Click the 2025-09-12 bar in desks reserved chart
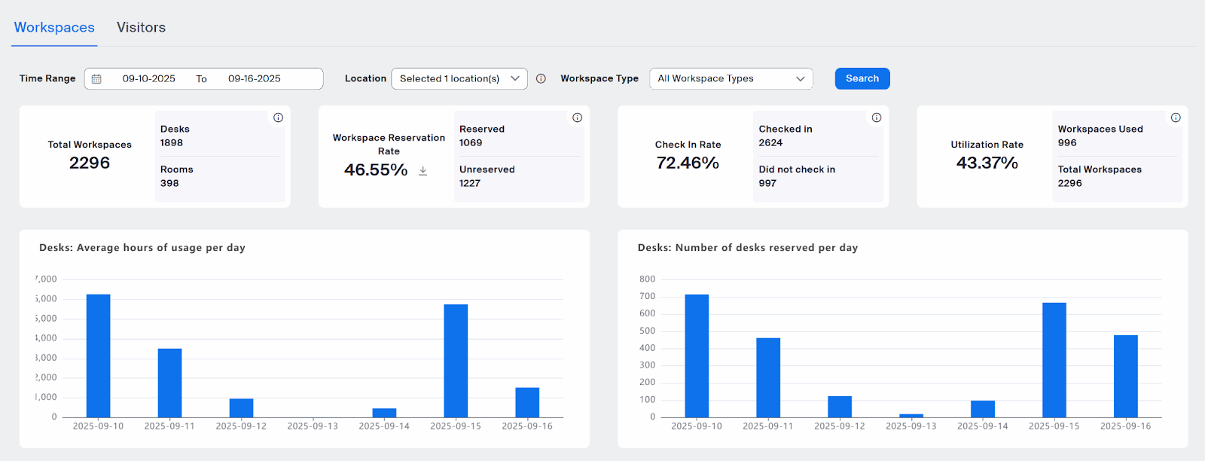1205x461 pixels. pos(840,407)
